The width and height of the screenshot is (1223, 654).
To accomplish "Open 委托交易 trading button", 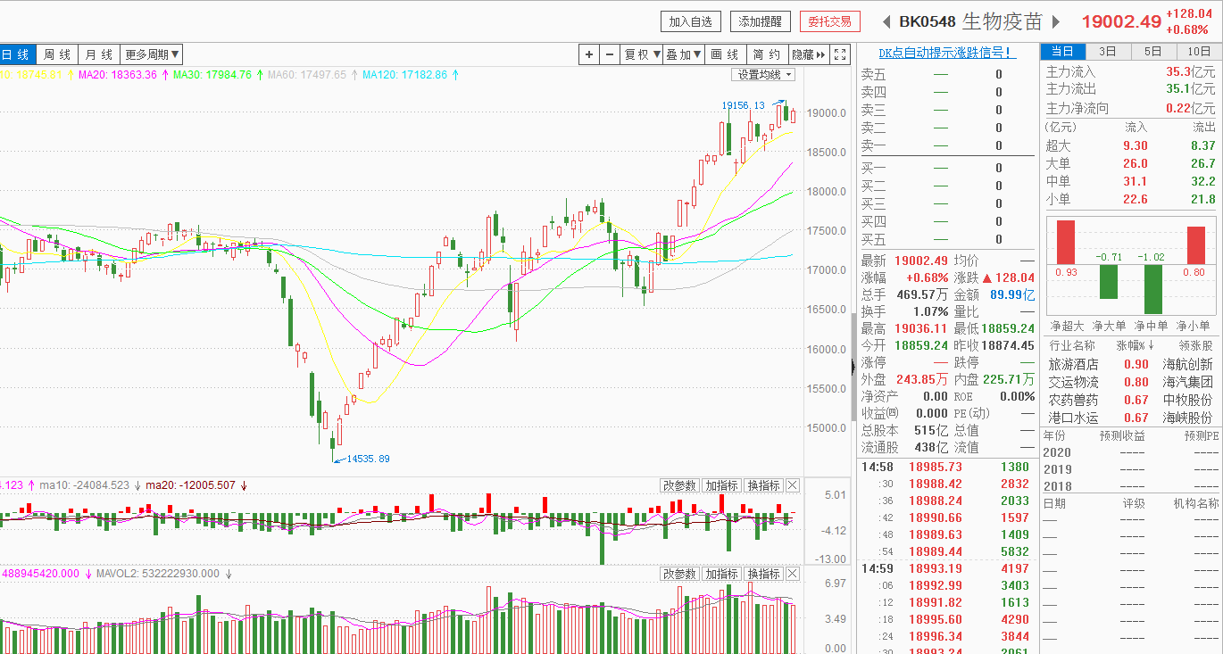I will click(830, 21).
